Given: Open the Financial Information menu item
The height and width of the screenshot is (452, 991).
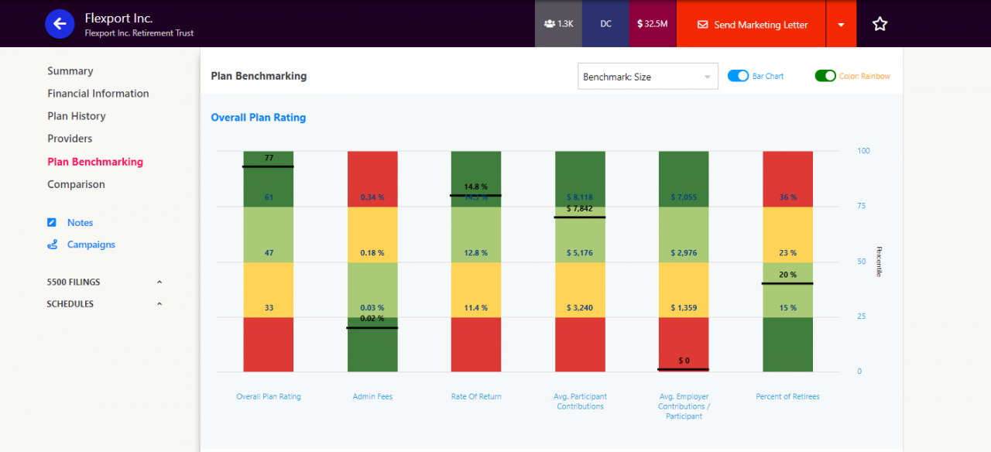Looking at the screenshot, I should tap(98, 94).
